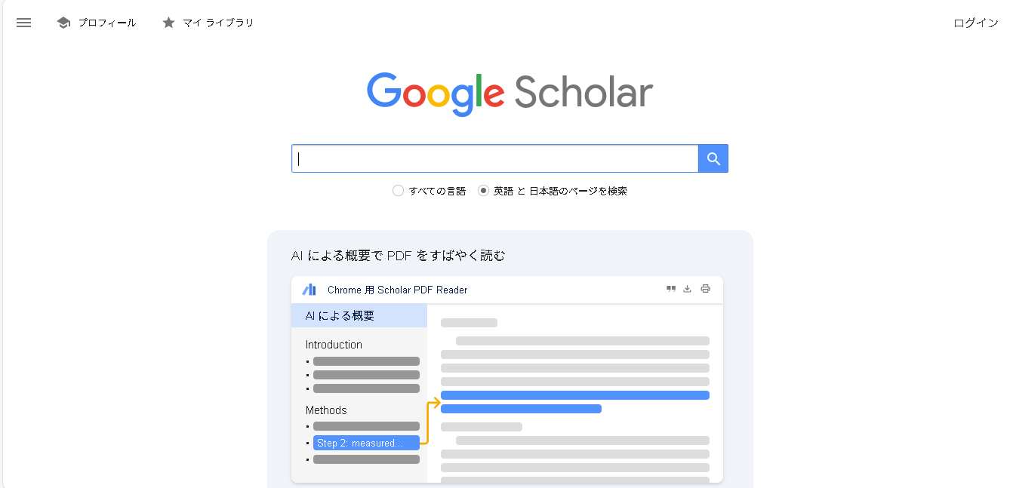Screen dimensions: 1013x488
Task: Click the Chrome 用 Scholar PDF Reader title
Action: [397, 290]
